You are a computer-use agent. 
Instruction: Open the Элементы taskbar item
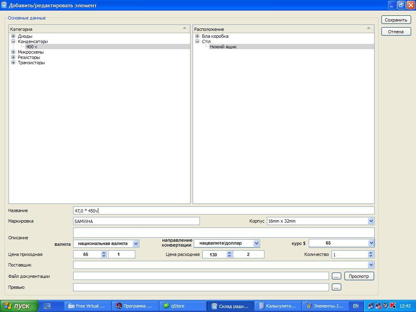[x=325, y=306]
